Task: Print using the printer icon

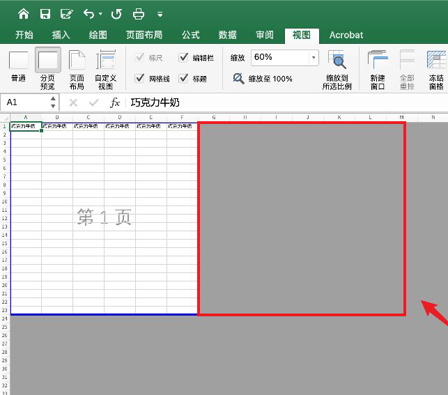Action: point(139,14)
